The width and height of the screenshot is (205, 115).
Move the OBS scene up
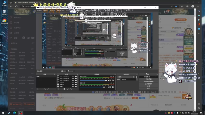[x=45, y=89]
